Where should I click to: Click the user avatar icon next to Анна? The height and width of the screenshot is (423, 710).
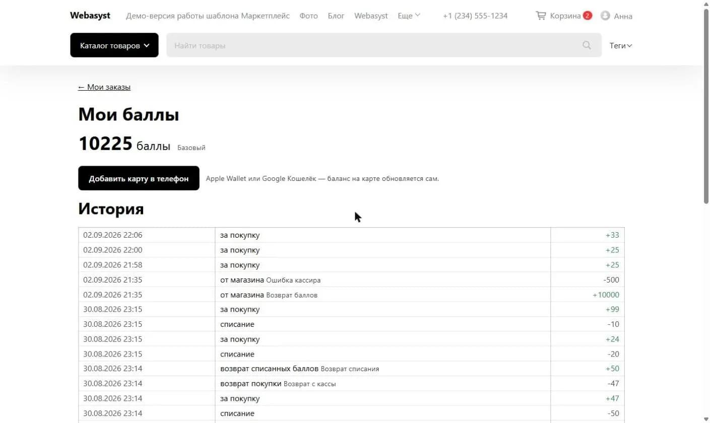tap(606, 16)
